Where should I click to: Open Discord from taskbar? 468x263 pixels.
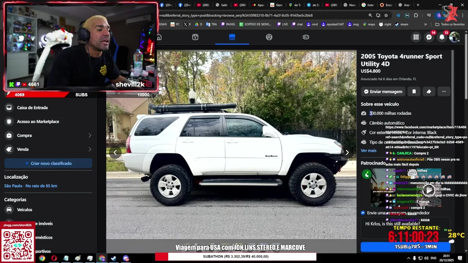(x=126, y=258)
